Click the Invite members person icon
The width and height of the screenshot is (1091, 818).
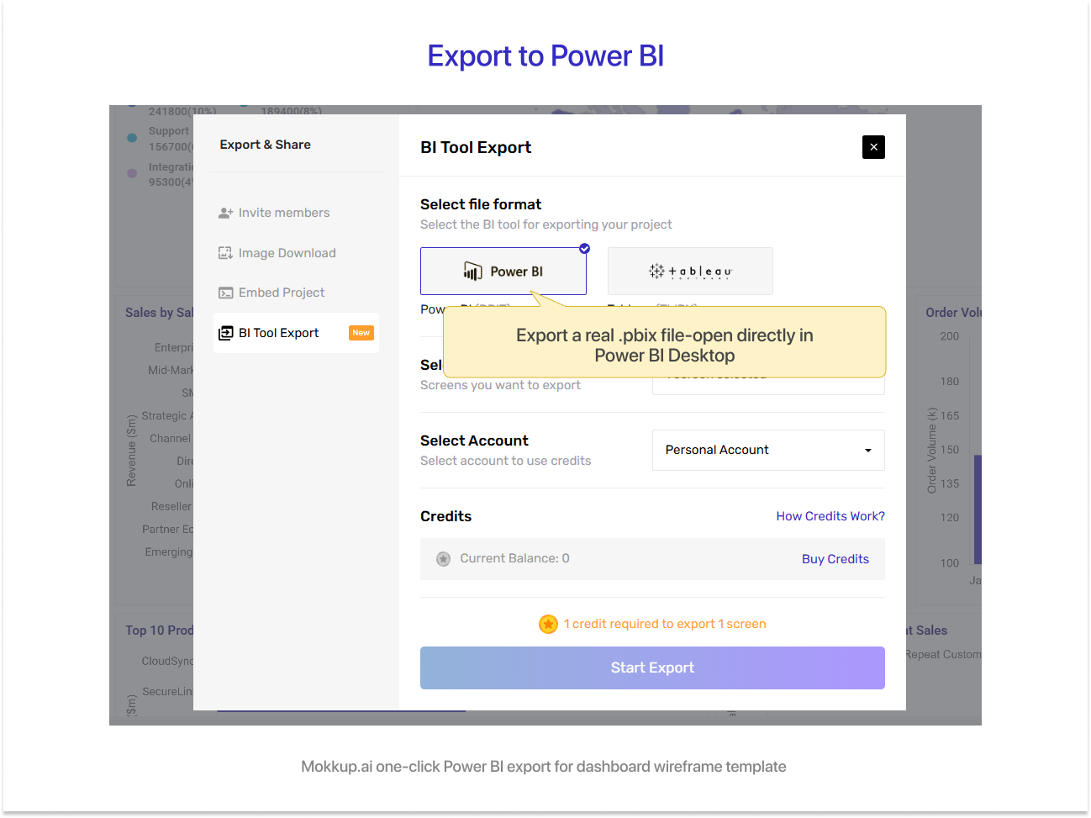coord(225,214)
